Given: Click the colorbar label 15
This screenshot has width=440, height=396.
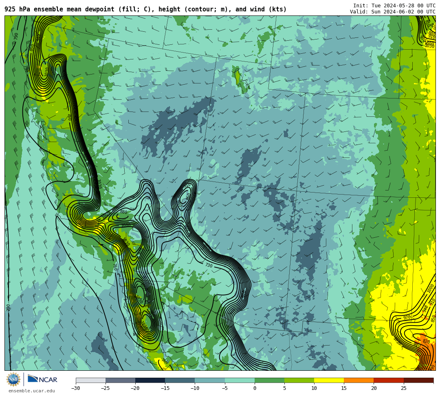Looking at the screenshot, I should click(344, 388).
